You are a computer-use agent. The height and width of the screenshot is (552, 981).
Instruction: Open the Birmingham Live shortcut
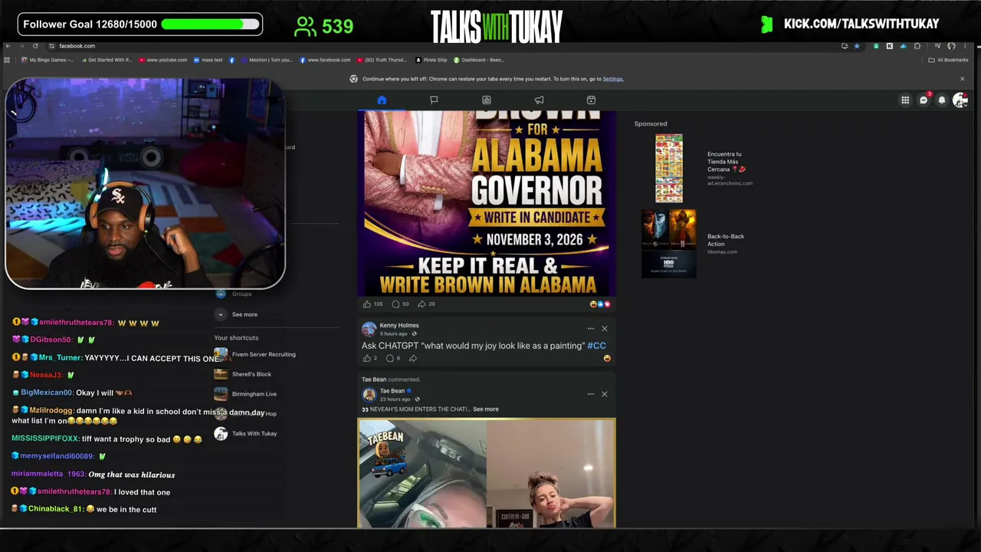pyautogui.click(x=245, y=394)
